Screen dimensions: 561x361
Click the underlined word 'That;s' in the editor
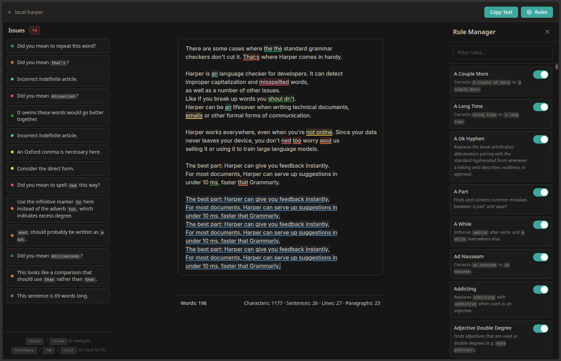pyautogui.click(x=251, y=57)
